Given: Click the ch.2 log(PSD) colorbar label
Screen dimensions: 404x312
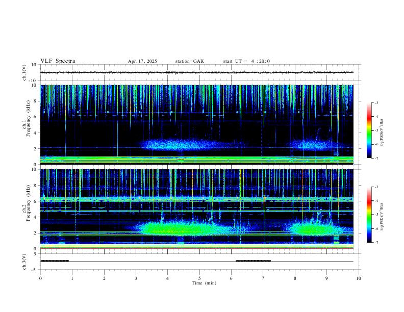Looking at the screenshot, I should point(382,217).
